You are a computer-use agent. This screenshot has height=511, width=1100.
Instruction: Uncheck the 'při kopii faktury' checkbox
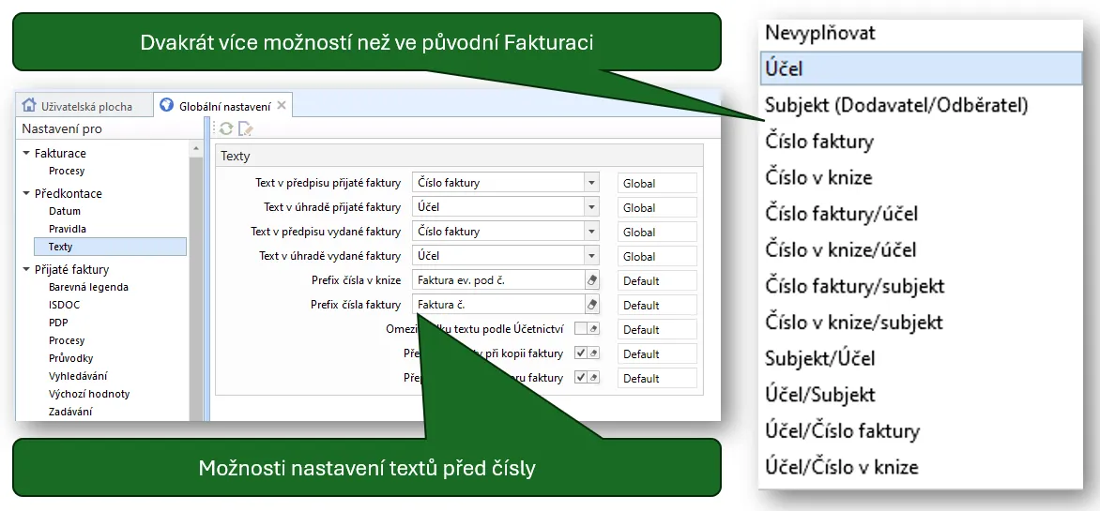click(x=581, y=353)
